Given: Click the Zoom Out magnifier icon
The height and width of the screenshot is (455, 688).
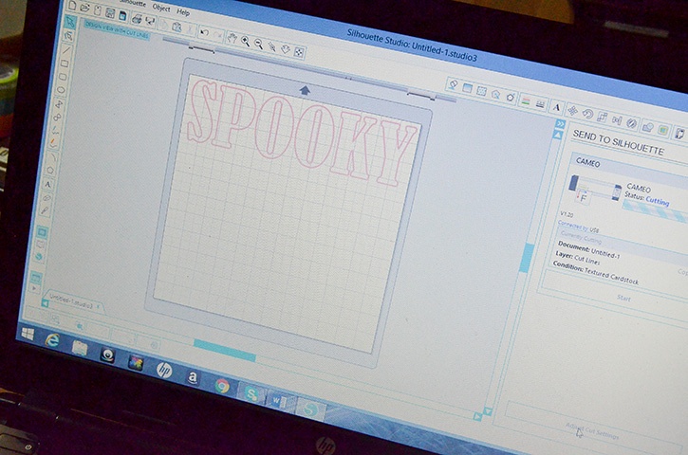Looking at the screenshot, I should coord(258,44).
